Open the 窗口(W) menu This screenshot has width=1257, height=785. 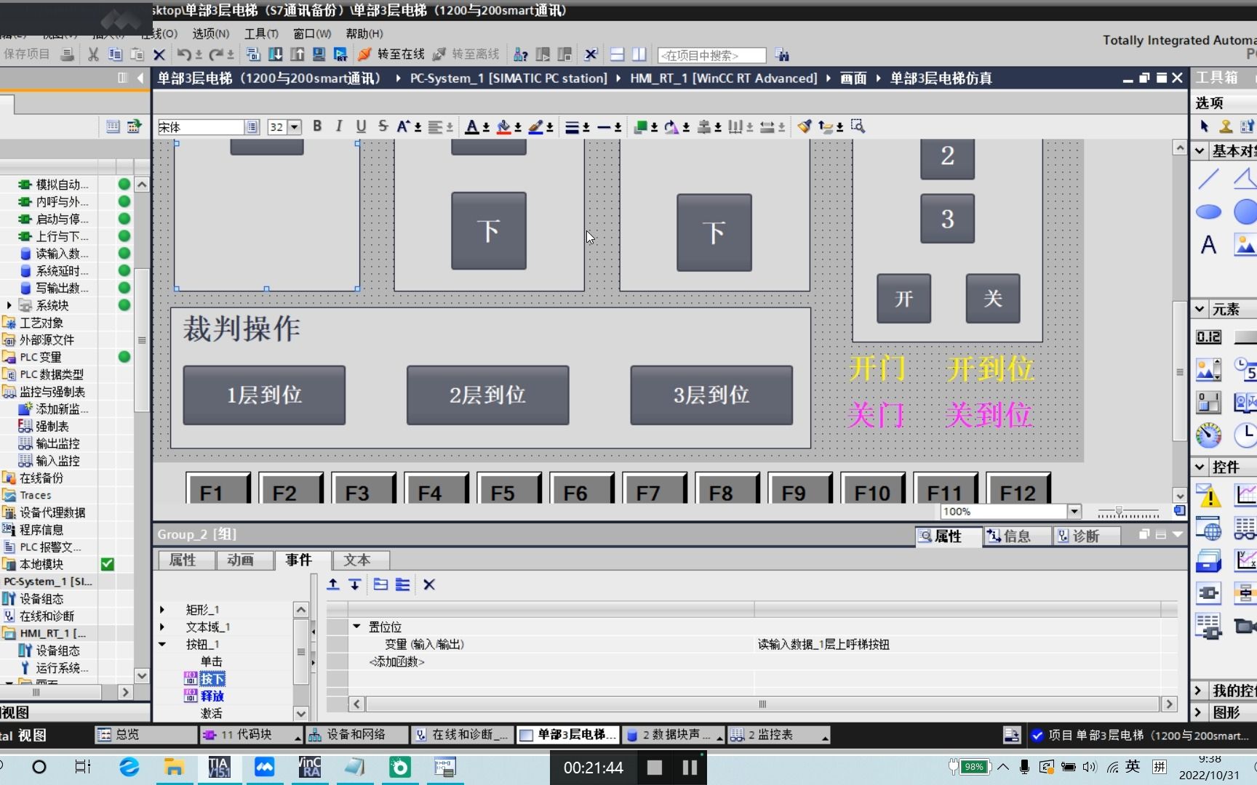click(x=312, y=33)
